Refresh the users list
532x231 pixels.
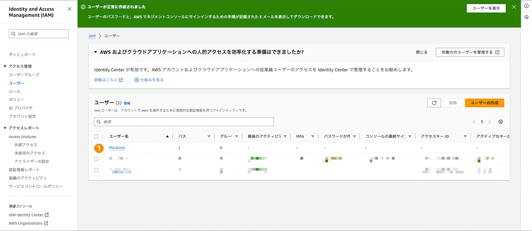(x=434, y=103)
